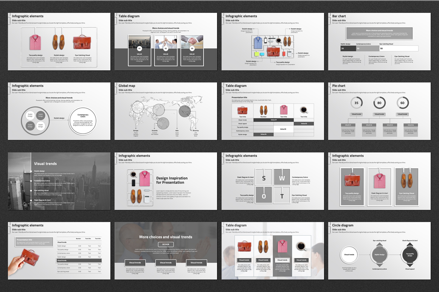Open the Bar chart slide thumbnail
Image resolution: width=439 pixels, height=292 pixels.
pyautogui.click(x=379, y=42)
